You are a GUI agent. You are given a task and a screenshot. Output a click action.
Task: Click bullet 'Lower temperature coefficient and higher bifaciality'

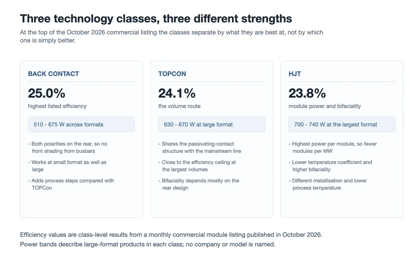330,166
